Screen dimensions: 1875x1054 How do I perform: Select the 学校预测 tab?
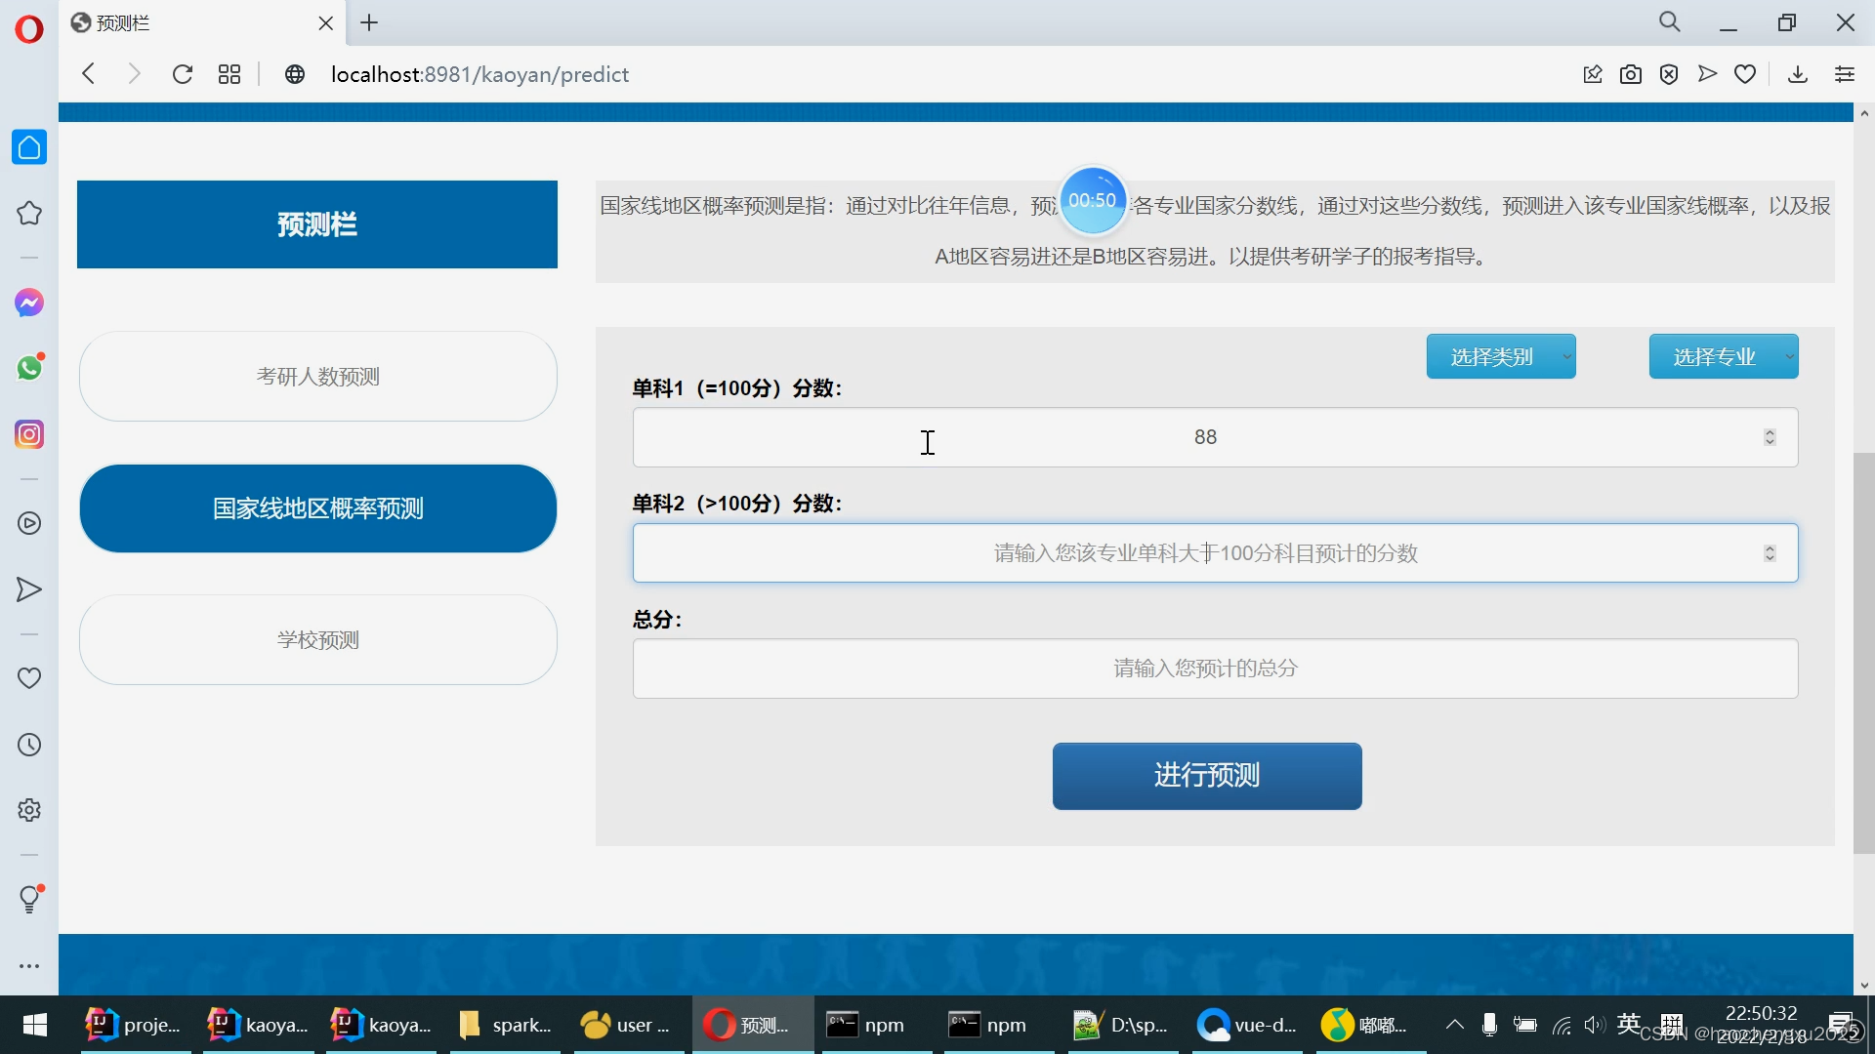pos(317,640)
